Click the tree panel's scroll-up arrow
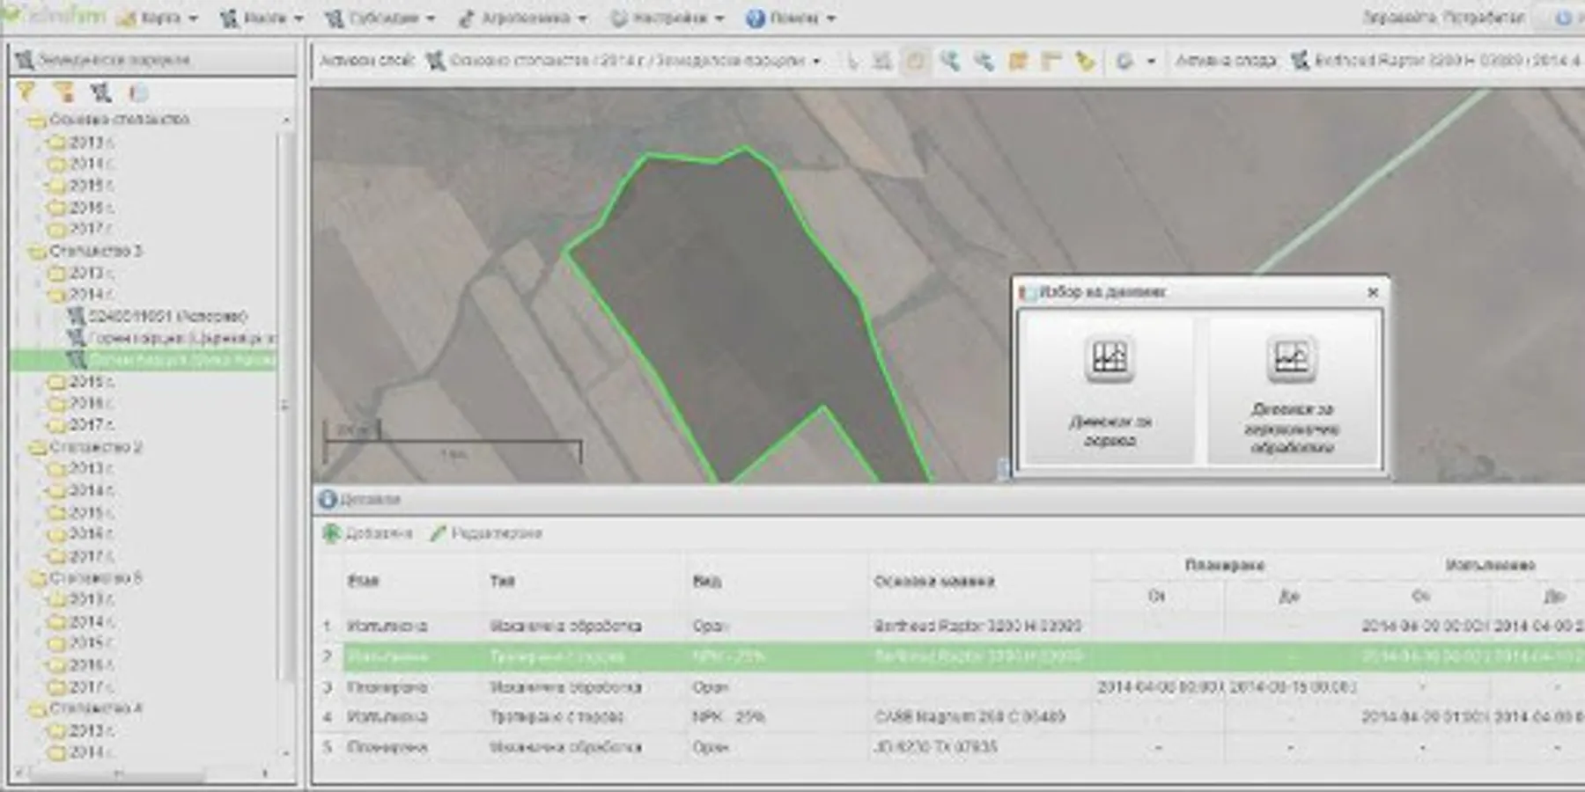Image resolution: width=1585 pixels, height=792 pixels. (286, 120)
